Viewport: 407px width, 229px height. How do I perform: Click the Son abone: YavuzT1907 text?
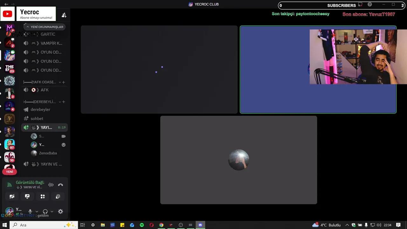coord(369,14)
